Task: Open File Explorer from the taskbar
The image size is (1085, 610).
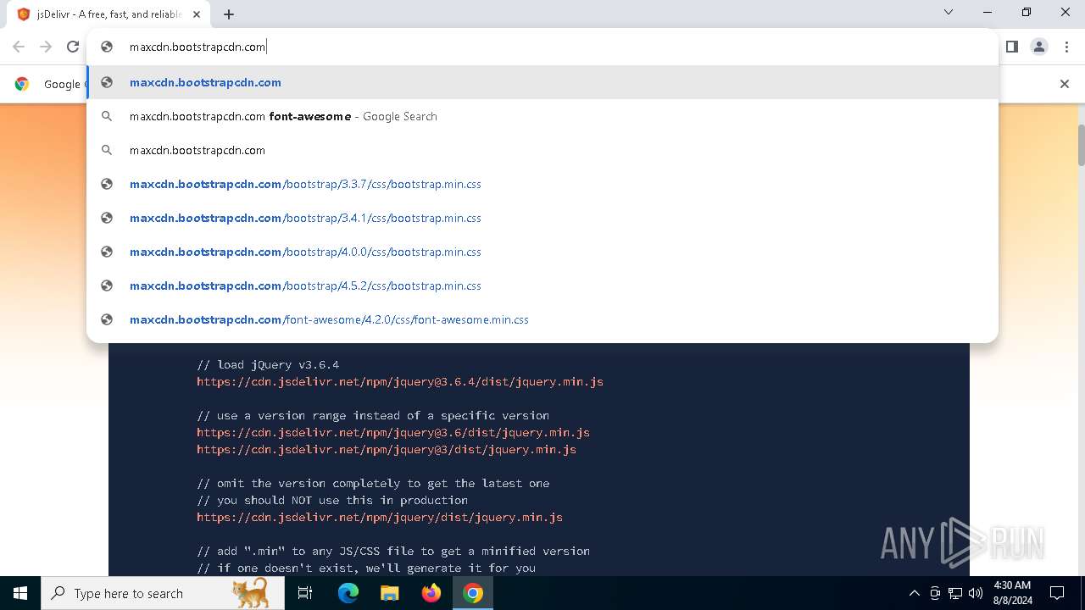Action: point(389,593)
